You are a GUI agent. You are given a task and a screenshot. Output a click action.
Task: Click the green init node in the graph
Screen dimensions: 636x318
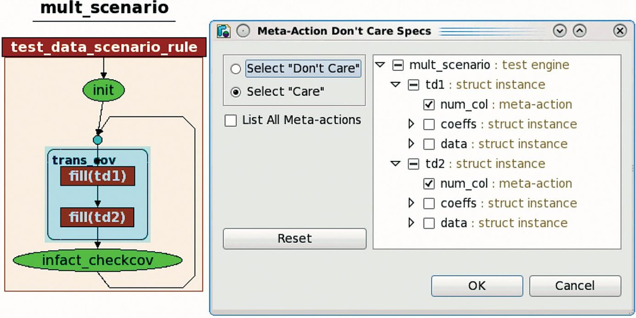click(103, 90)
